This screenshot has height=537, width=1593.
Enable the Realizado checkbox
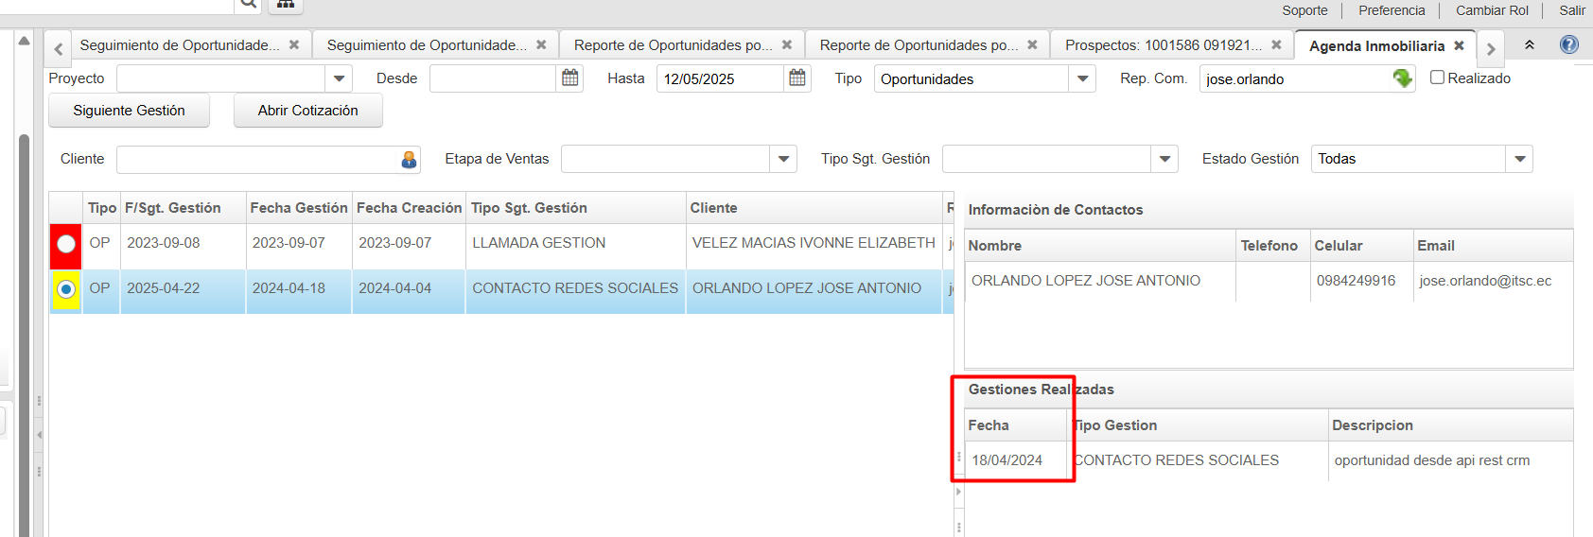[x=1437, y=78]
